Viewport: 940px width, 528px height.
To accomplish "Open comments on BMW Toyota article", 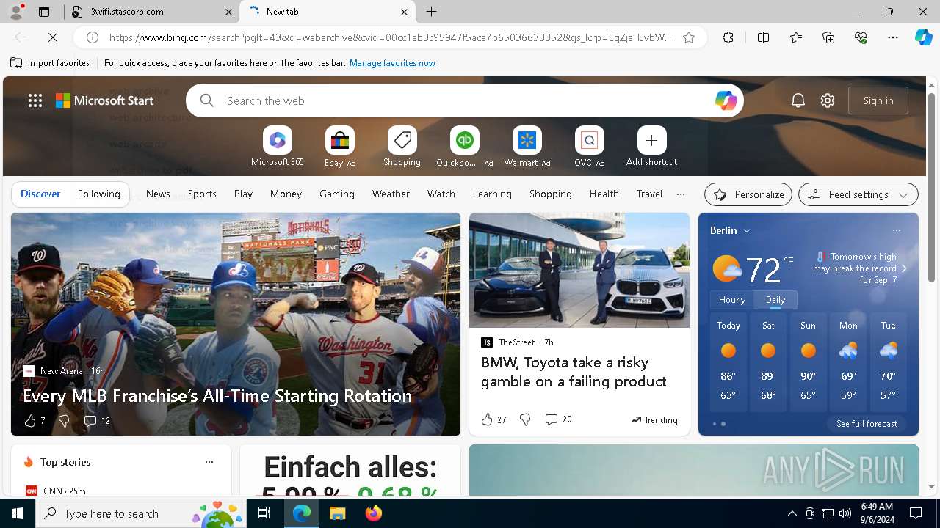I will click(558, 419).
